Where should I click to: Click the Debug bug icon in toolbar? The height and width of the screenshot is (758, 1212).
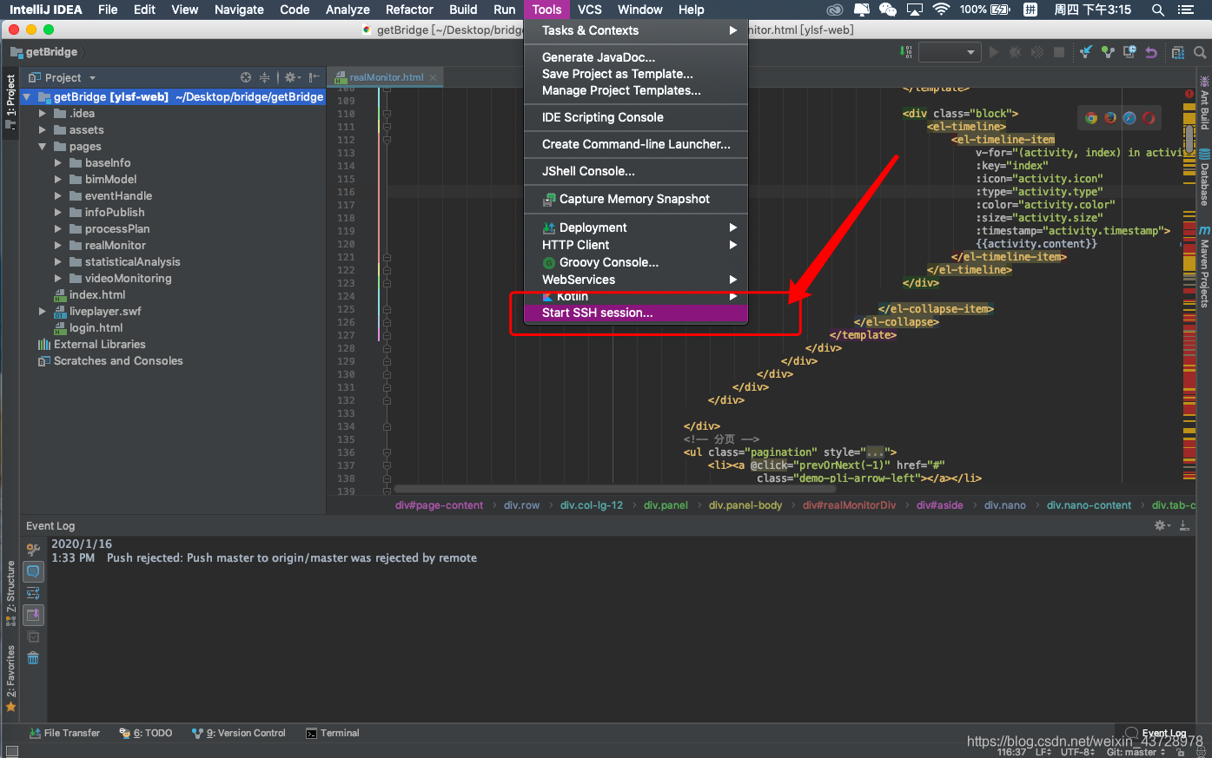tap(1016, 52)
